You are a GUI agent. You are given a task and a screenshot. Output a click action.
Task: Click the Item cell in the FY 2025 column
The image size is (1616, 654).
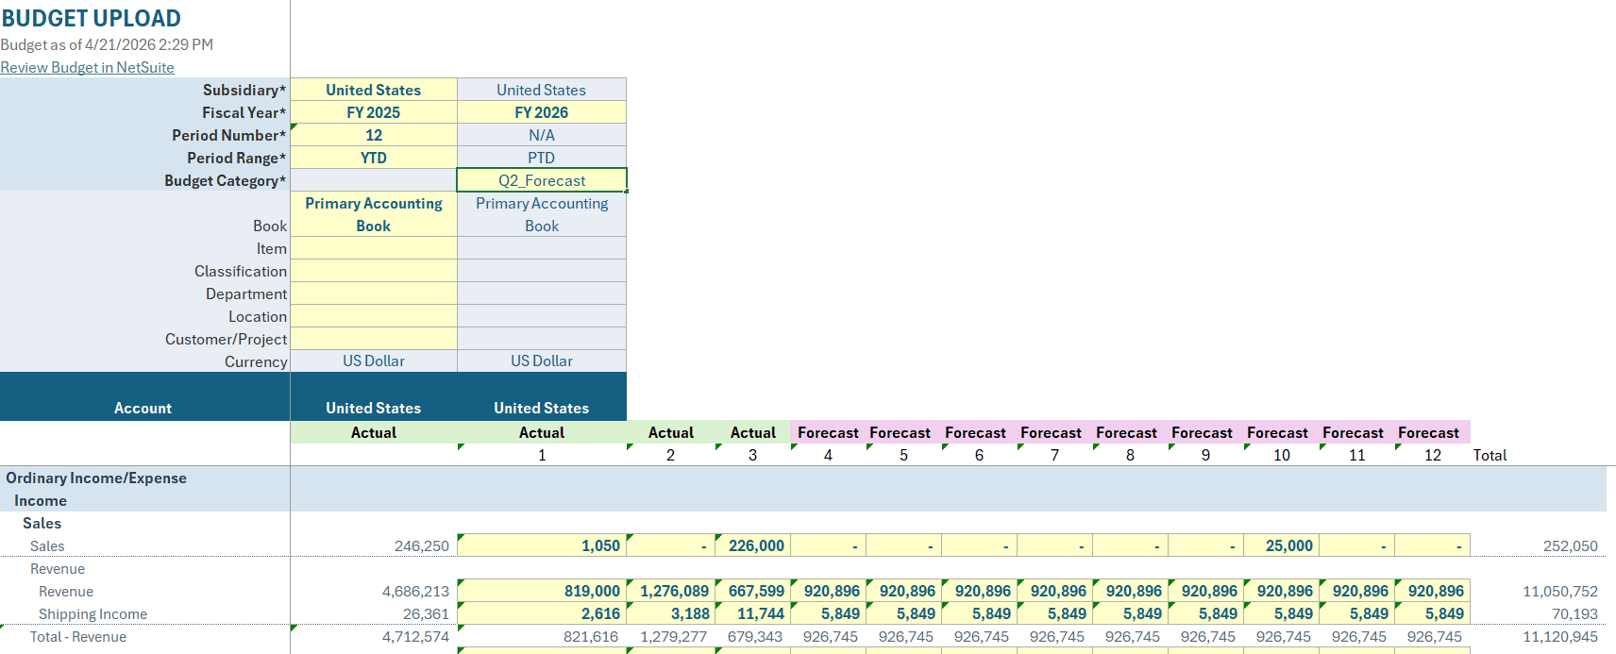374,248
